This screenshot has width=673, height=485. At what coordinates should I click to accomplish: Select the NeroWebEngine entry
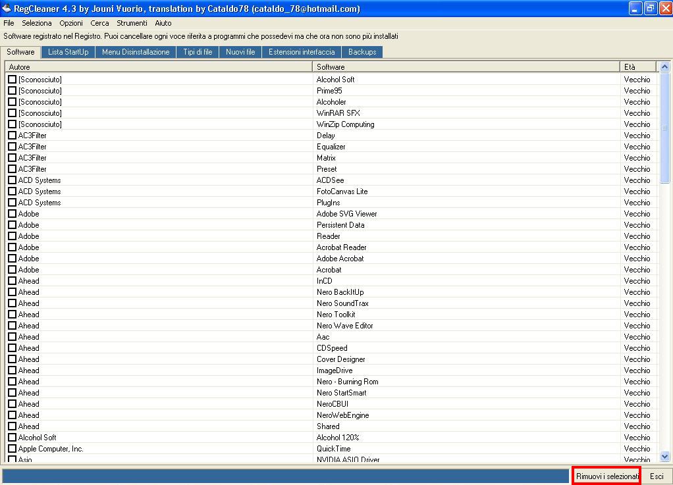[342, 415]
